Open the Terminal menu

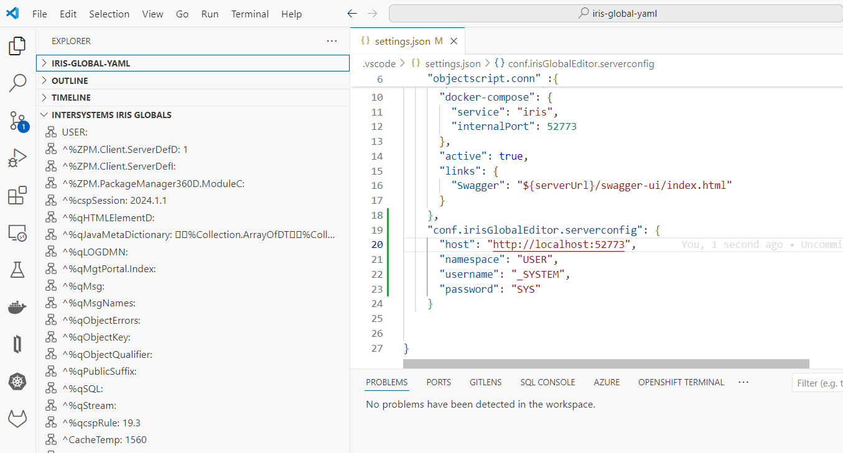[250, 14]
